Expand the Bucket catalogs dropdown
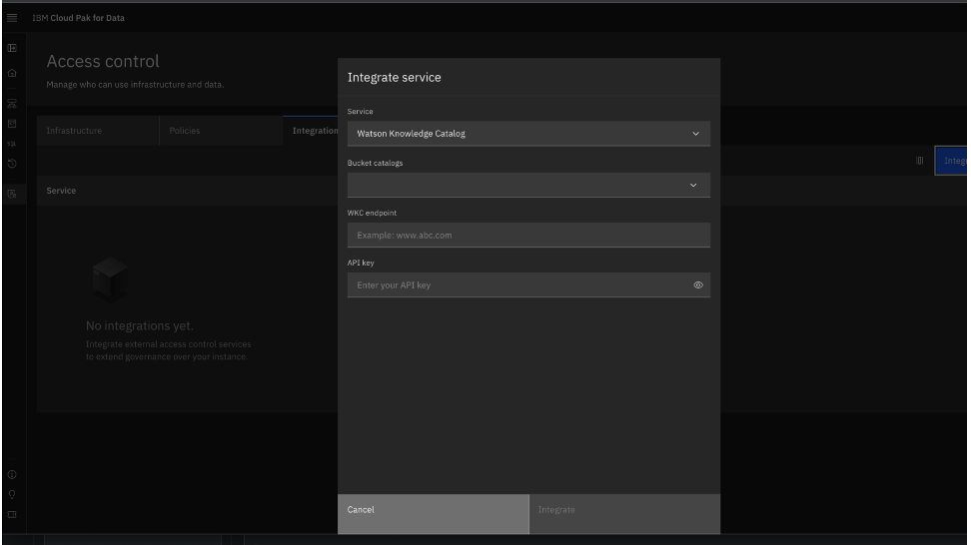 (x=528, y=185)
